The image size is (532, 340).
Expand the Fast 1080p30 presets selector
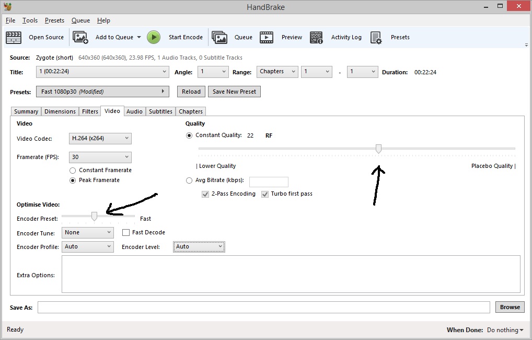pyautogui.click(x=102, y=92)
